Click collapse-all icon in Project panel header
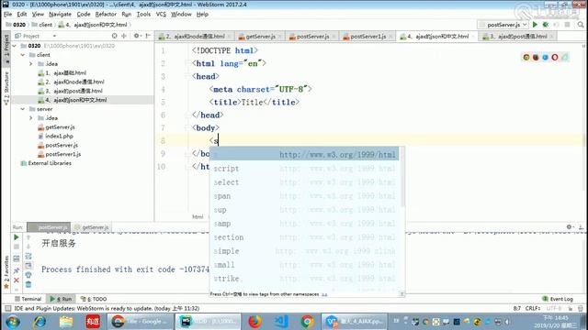Viewport: 588px width, 330px height. [124, 36]
